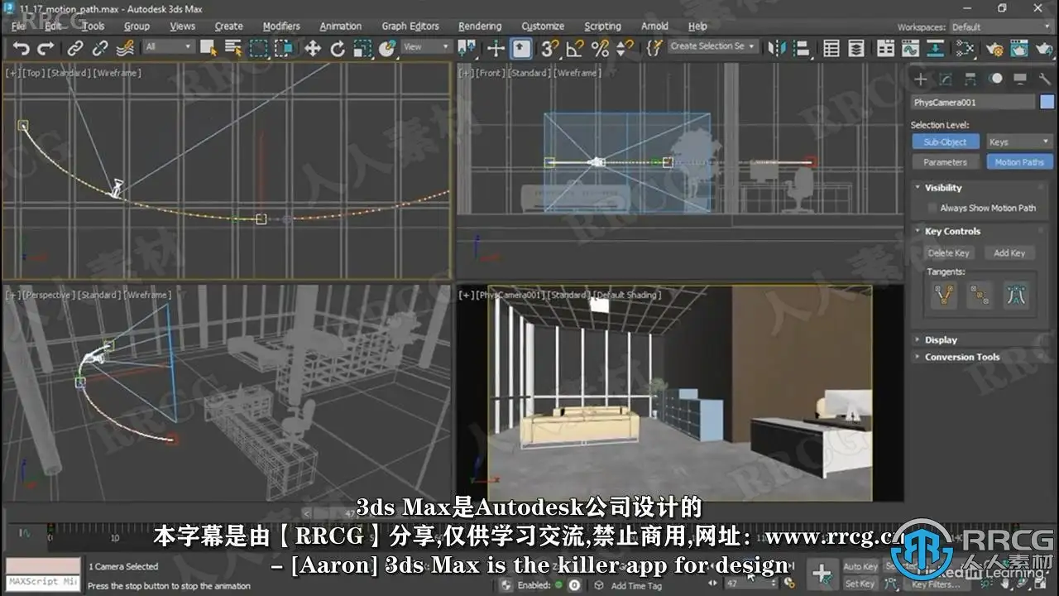
Task: Open the Key Filters dialog
Action: [x=936, y=584]
